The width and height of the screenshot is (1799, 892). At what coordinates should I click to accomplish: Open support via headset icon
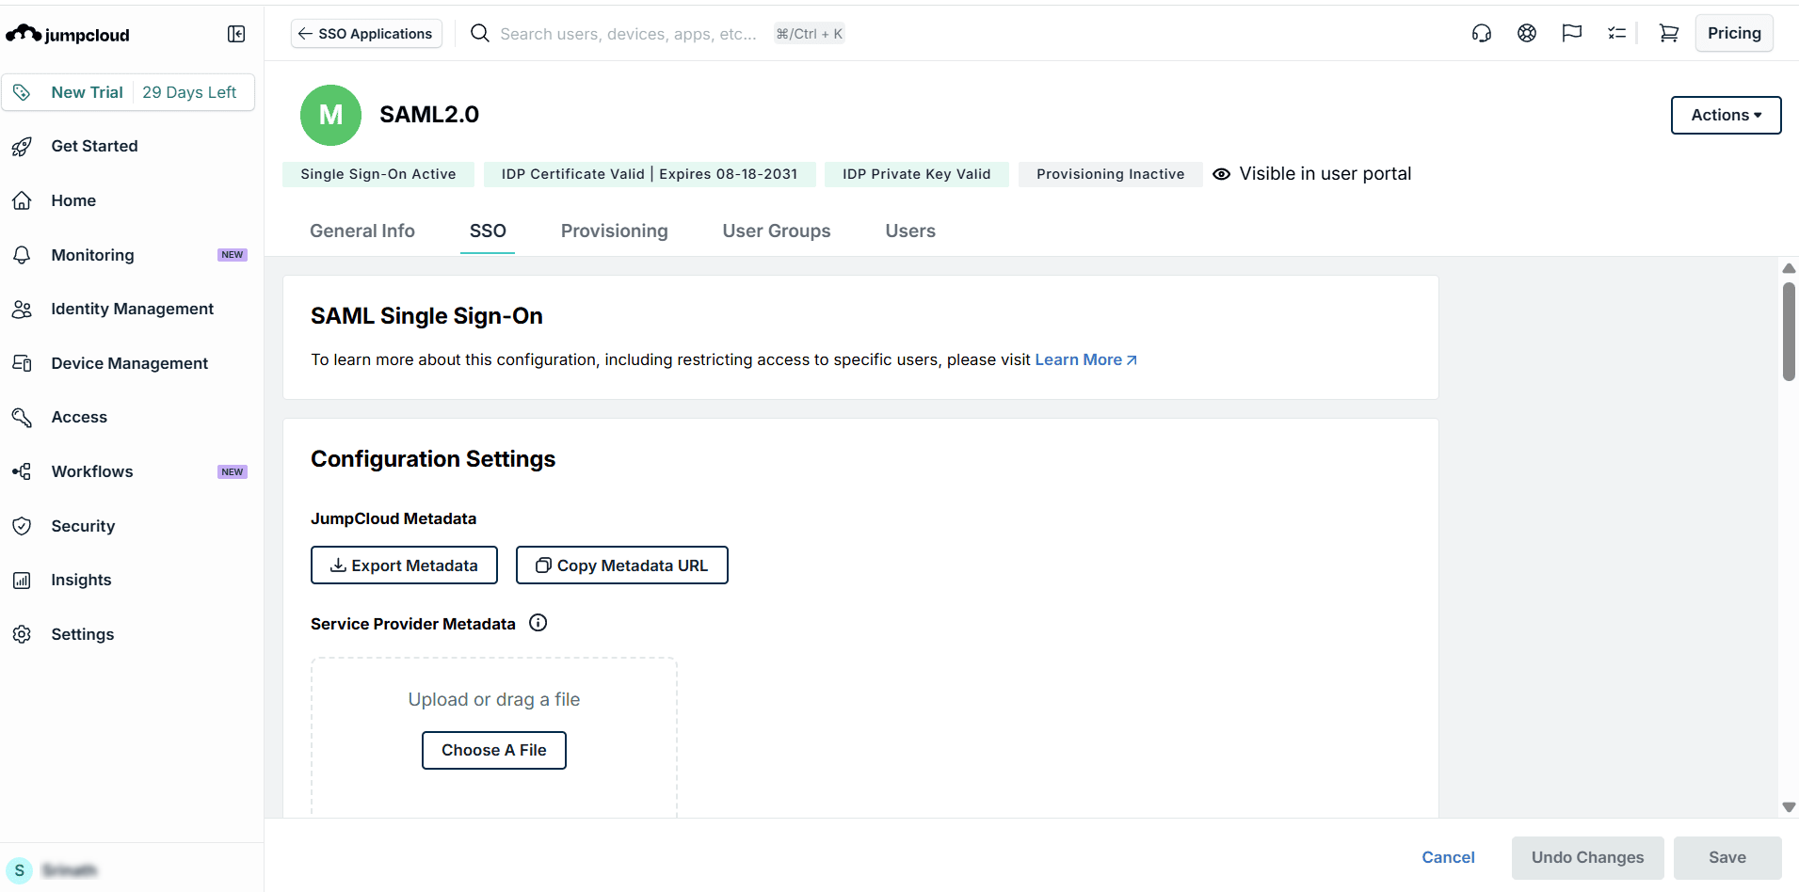pos(1482,34)
